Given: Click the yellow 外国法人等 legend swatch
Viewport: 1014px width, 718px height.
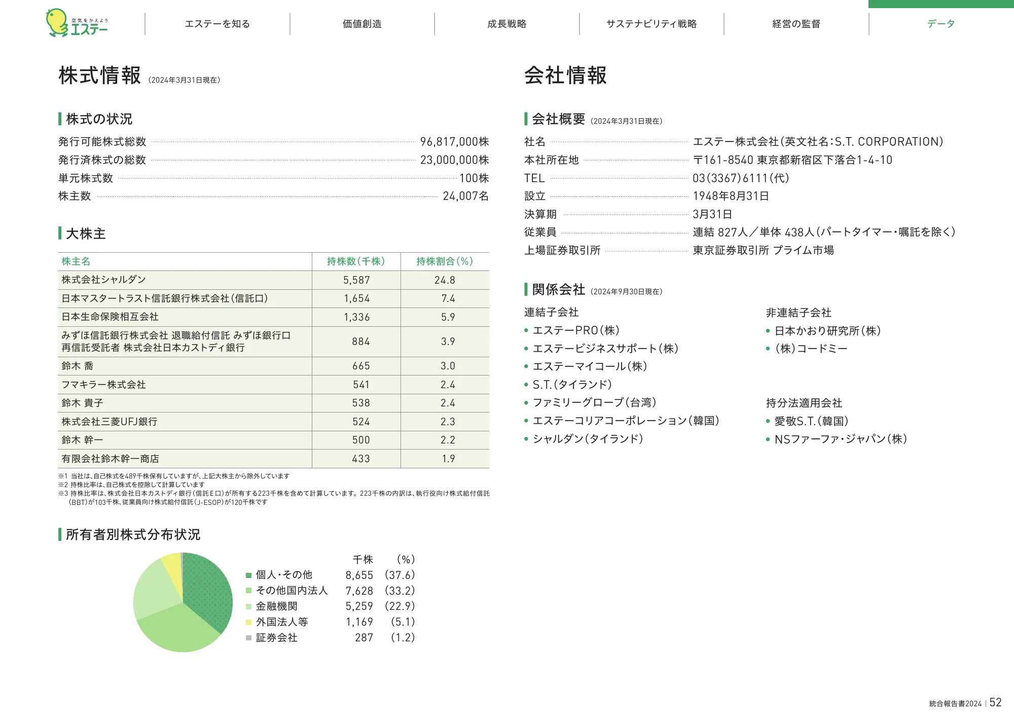Looking at the screenshot, I should 248,622.
